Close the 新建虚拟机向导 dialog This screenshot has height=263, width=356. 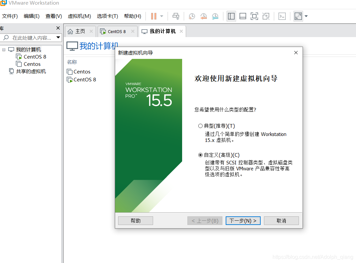296,53
